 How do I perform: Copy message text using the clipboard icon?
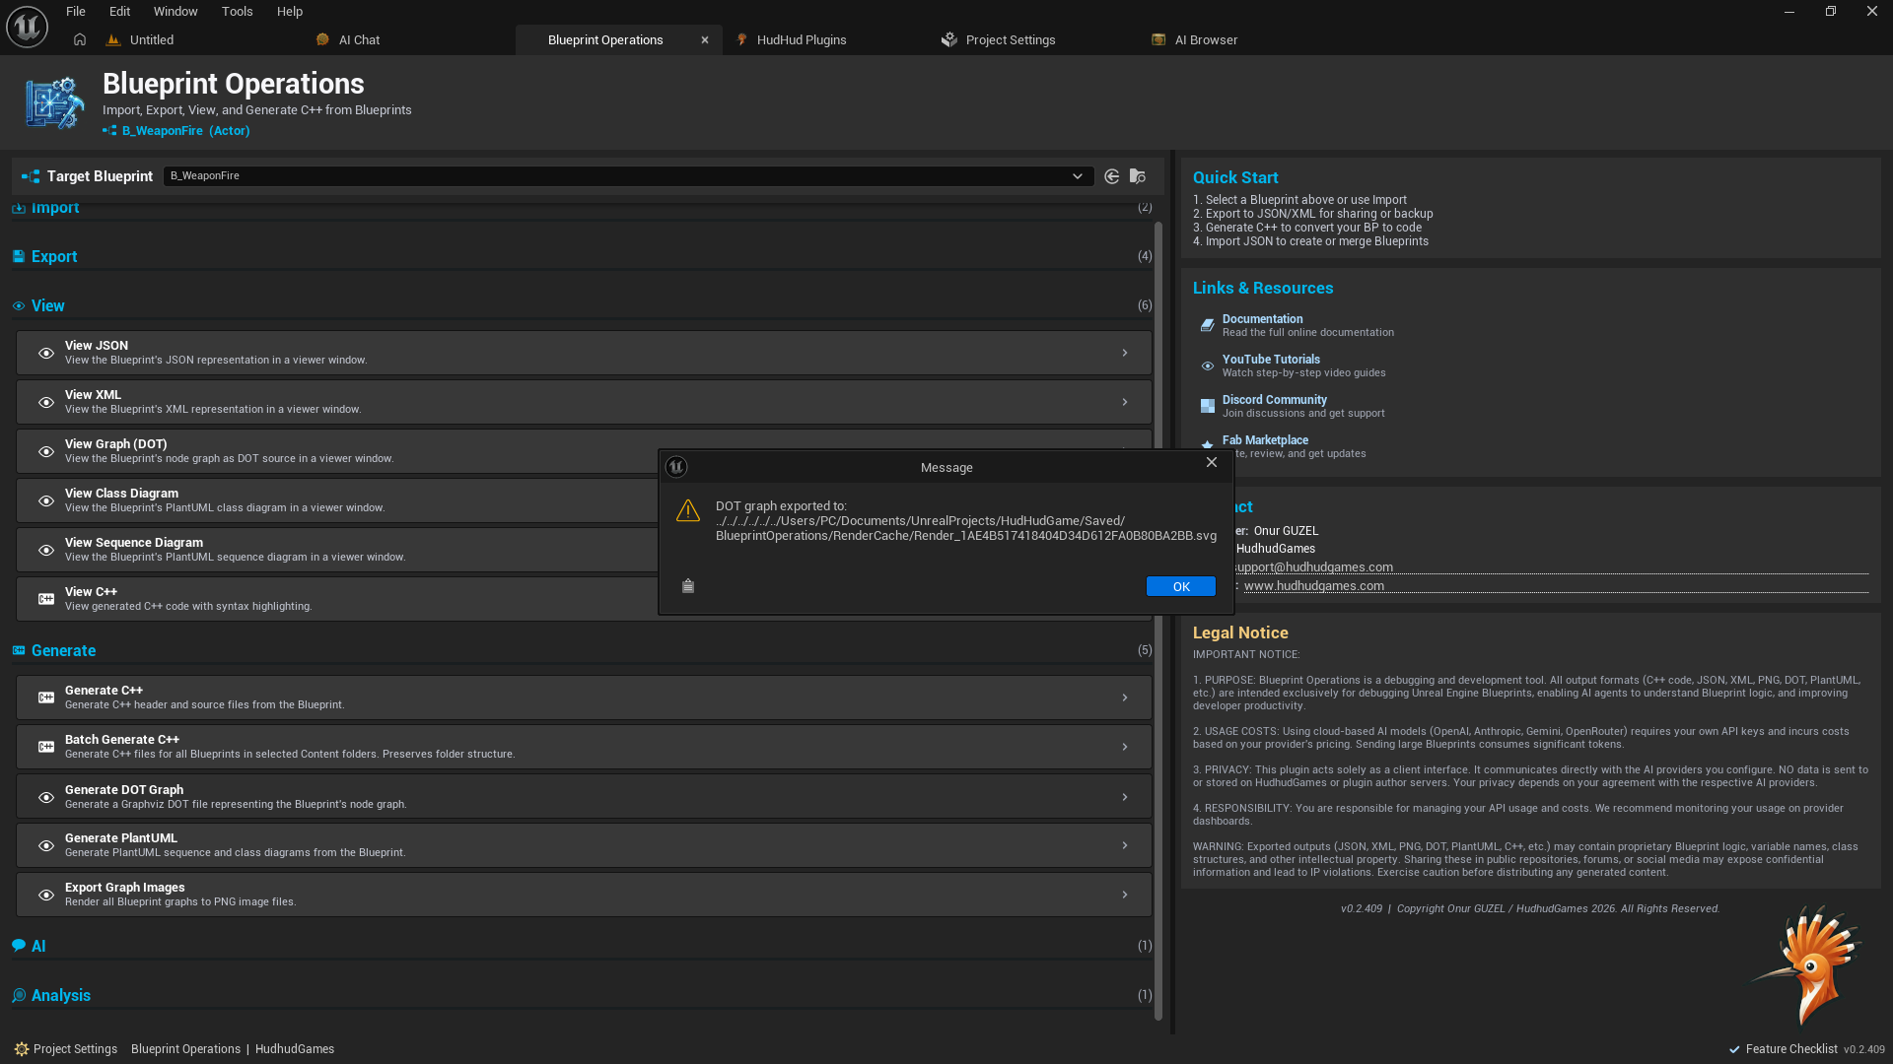[688, 586]
